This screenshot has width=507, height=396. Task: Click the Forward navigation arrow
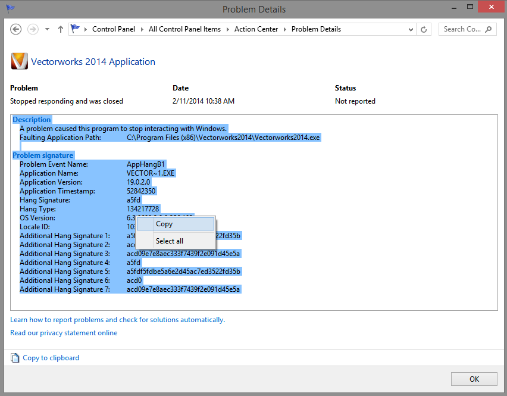[x=33, y=29]
